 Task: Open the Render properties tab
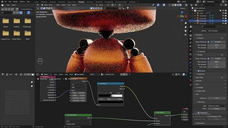point(191,36)
